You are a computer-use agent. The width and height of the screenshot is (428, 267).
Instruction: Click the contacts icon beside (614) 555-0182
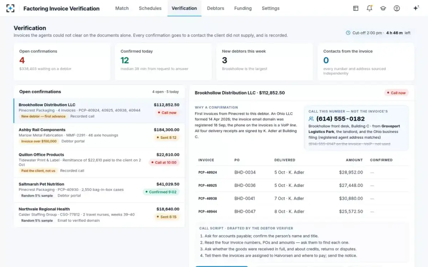pos(311,119)
